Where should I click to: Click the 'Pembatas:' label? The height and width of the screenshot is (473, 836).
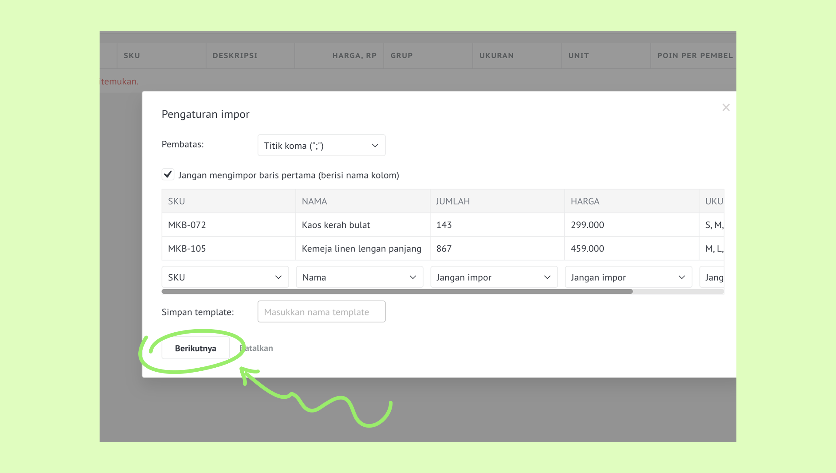pos(183,144)
